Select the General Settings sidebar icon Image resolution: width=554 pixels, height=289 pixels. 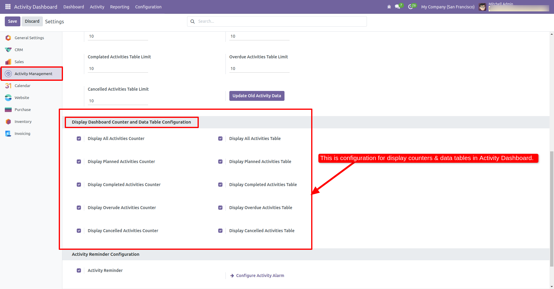click(x=8, y=38)
